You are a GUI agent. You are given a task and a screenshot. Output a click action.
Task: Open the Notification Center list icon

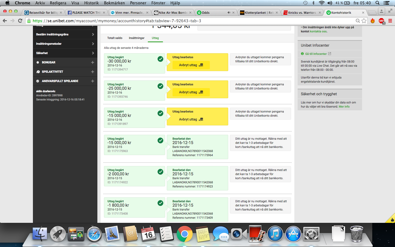click(386, 3)
